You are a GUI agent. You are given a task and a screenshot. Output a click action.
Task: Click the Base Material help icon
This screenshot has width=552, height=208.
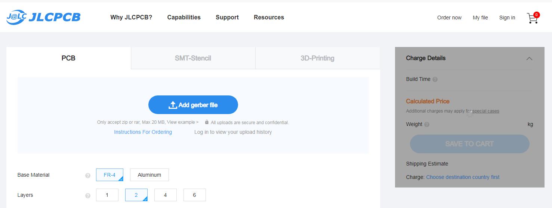point(88,176)
